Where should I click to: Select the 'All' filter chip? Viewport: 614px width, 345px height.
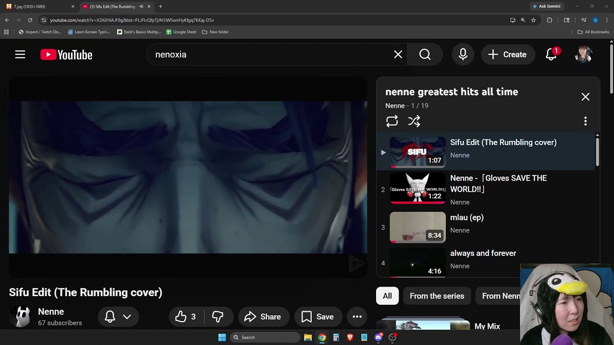pyautogui.click(x=387, y=296)
